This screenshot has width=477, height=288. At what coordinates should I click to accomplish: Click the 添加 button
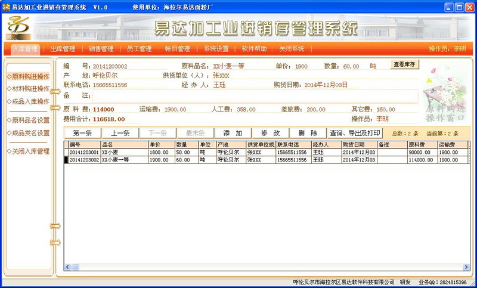click(233, 133)
